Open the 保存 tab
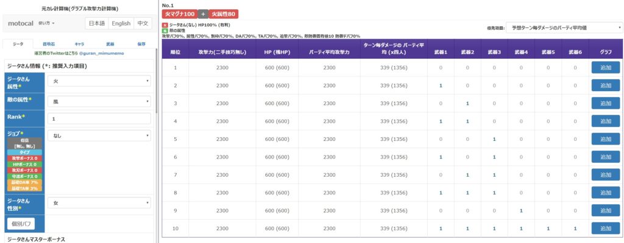 (141, 44)
